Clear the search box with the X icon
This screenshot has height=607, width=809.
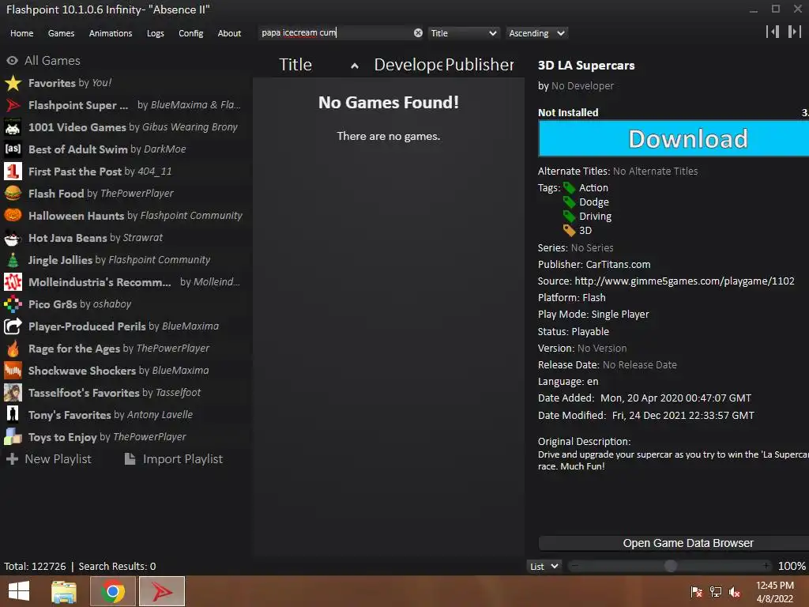tap(418, 33)
